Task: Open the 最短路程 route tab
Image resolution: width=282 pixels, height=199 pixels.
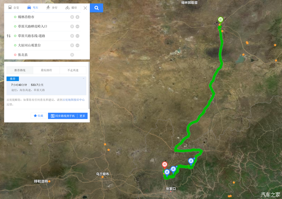Action: pyautogui.click(x=46, y=70)
